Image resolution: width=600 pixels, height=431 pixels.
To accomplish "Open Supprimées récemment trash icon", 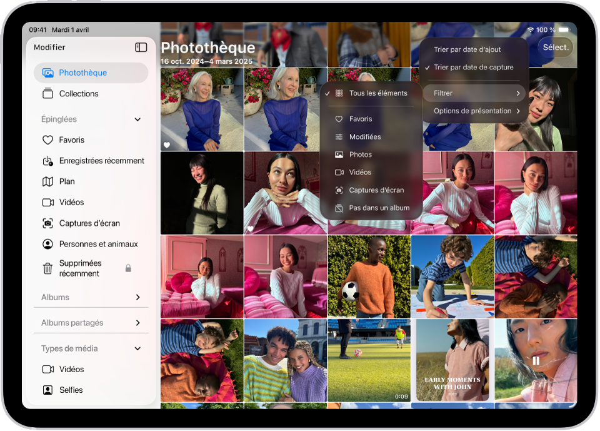I will click(x=47, y=268).
